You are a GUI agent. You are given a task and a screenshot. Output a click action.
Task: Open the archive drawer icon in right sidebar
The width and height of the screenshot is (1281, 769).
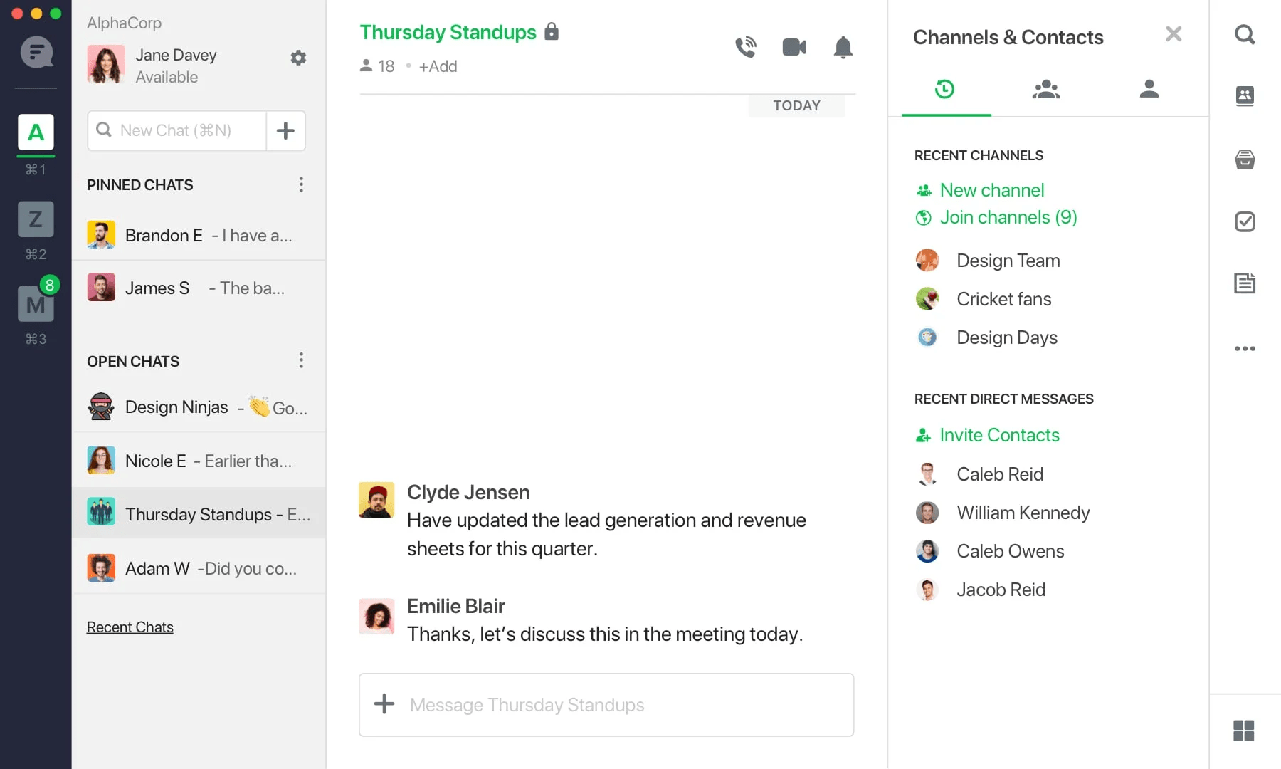coord(1244,159)
